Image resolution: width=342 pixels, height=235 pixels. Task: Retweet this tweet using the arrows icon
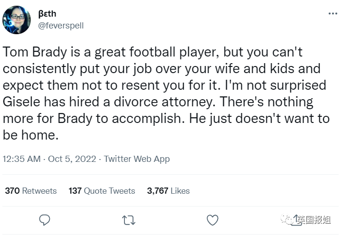click(128, 220)
